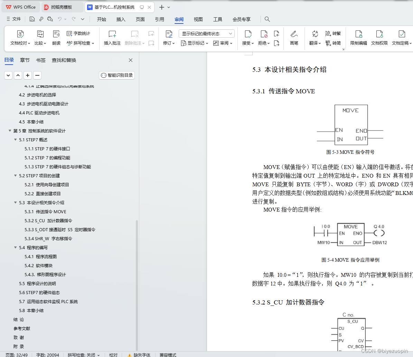Open the 开始 ribbon tab
Image resolution: width=413 pixels, height=357 pixels.
coord(101,19)
